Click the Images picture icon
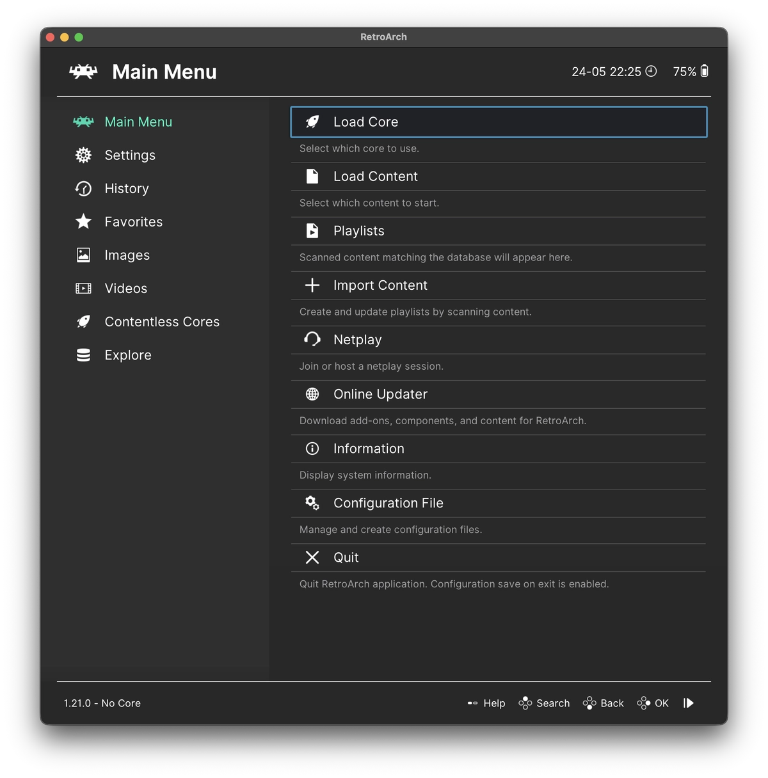This screenshot has width=768, height=778. pos(83,255)
